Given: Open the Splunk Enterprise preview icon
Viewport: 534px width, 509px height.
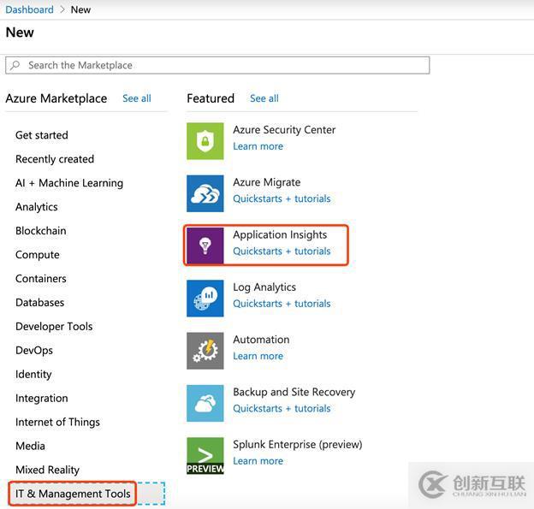Looking at the screenshot, I should (205, 456).
